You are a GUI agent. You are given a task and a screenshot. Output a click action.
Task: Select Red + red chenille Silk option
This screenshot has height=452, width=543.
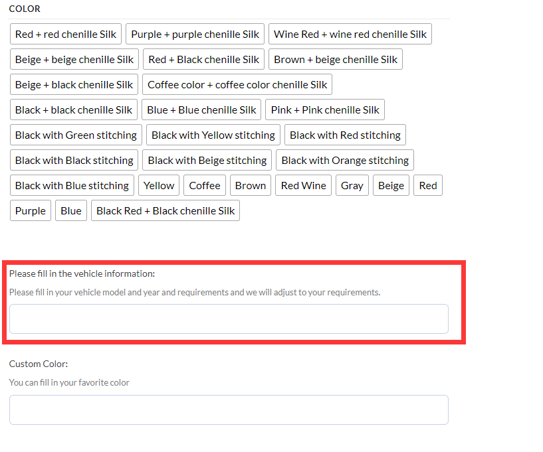(x=66, y=35)
